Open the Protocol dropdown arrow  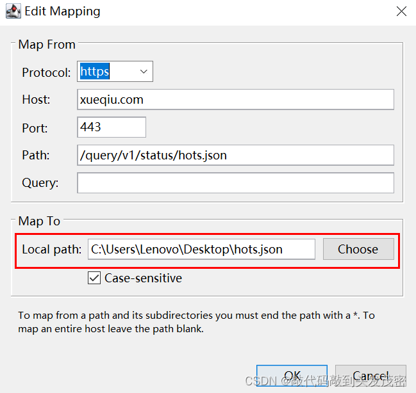[144, 72]
